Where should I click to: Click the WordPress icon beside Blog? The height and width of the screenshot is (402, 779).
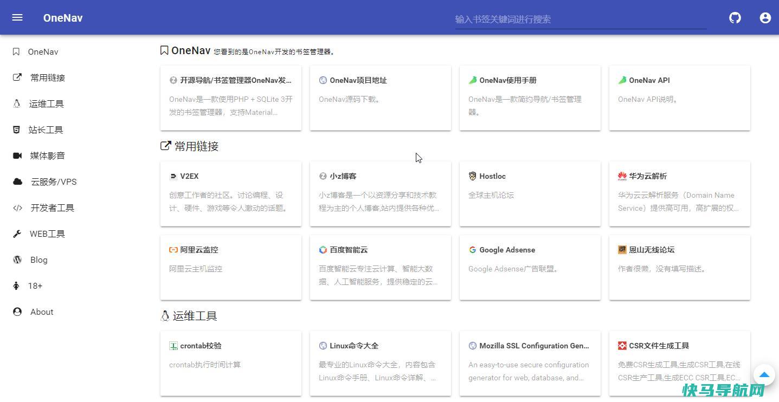(x=17, y=260)
